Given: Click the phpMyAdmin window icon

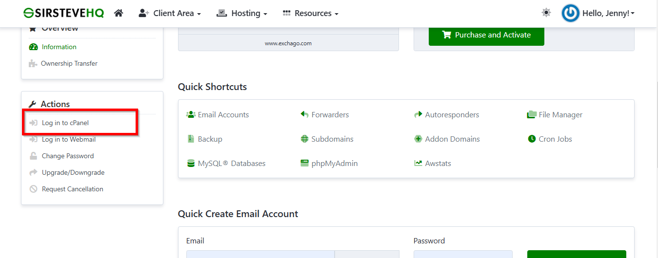Looking at the screenshot, I should point(305,164).
